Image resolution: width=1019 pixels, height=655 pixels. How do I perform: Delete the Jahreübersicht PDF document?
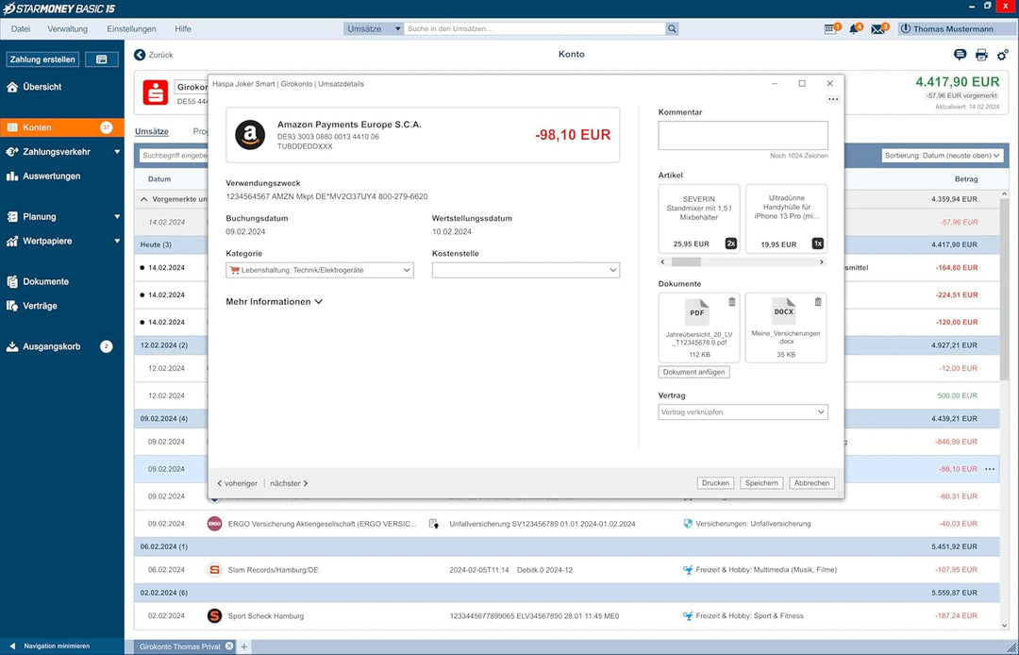coord(732,301)
